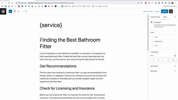The width and height of the screenshot is (178, 100).
Task: Toggle the block inserter plus button
Action: click(10, 11)
